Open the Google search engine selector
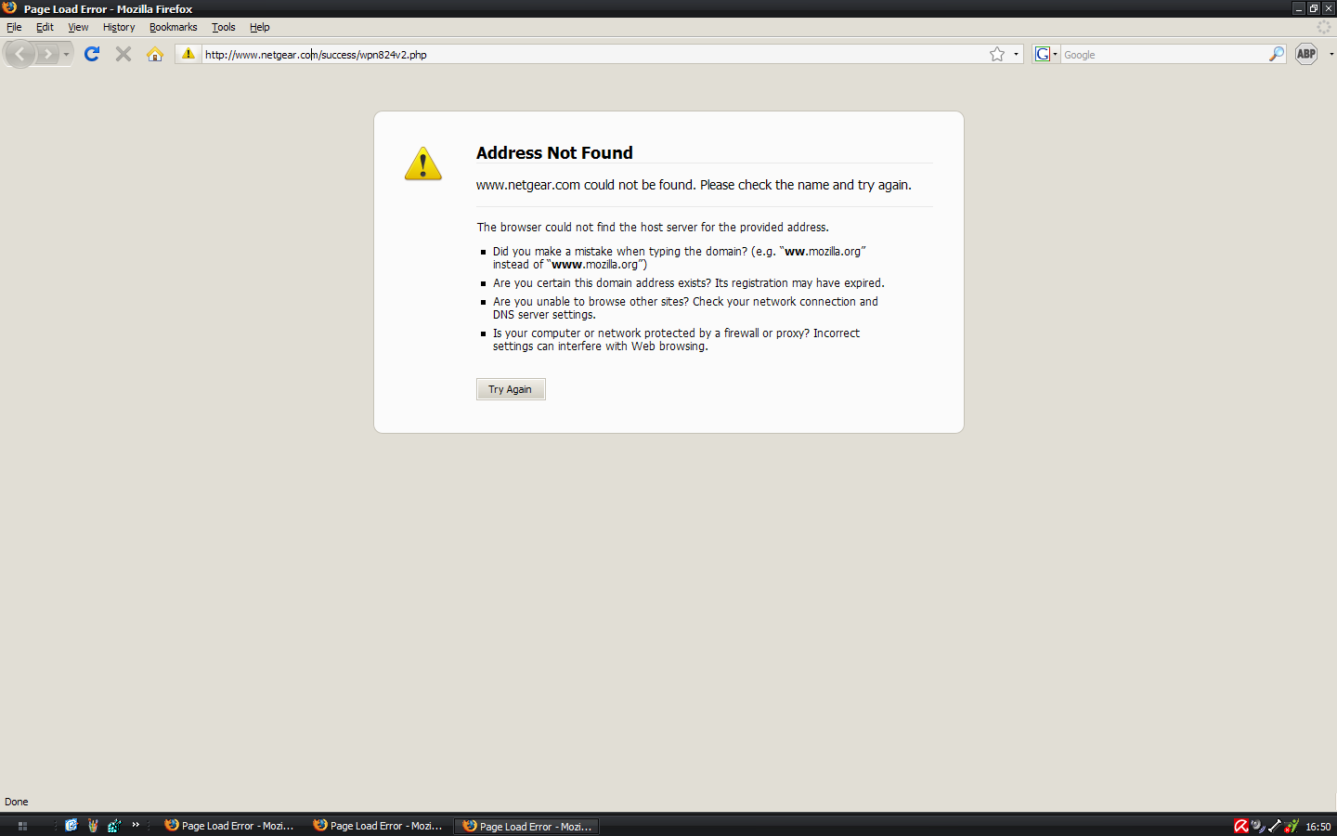The width and height of the screenshot is (1337, 836). 1045,55
